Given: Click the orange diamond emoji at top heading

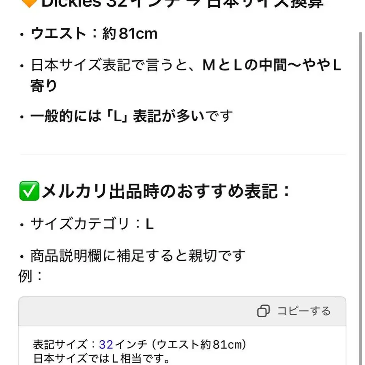Looking at the screenshot, I should [29, 3].
